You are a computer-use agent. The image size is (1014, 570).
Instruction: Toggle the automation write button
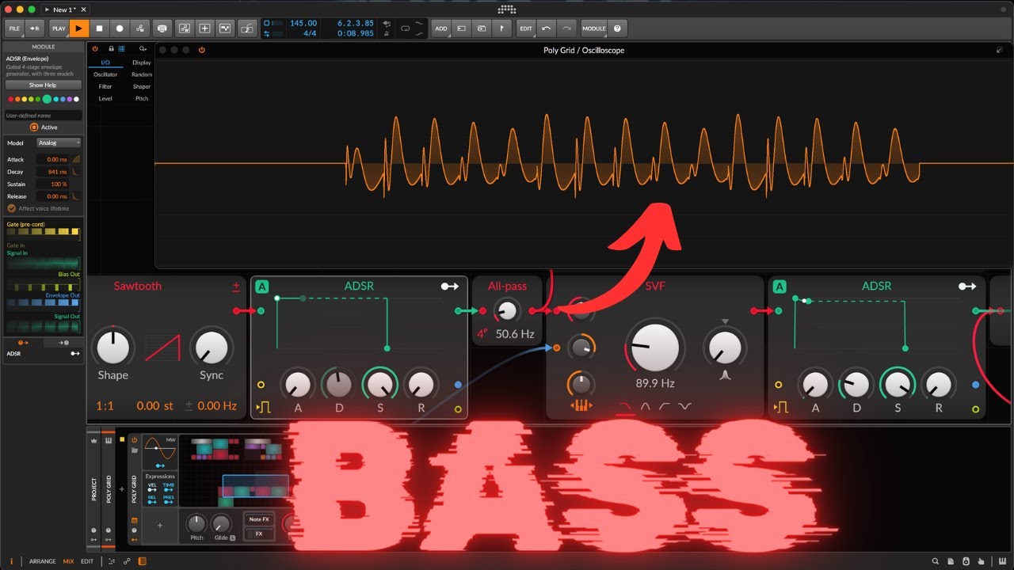click(140, 28)
